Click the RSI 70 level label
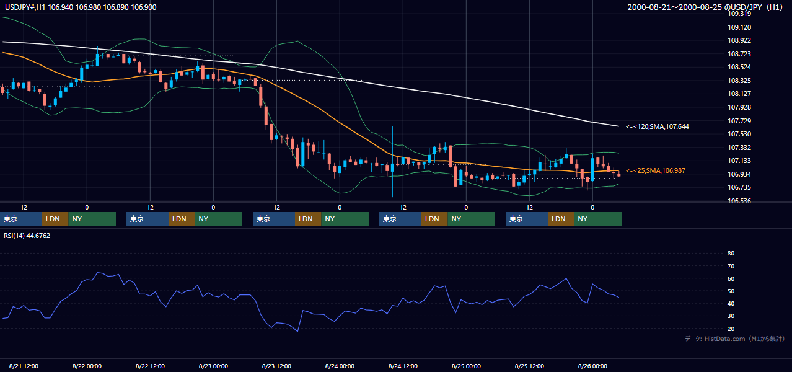 click(731, 266)
